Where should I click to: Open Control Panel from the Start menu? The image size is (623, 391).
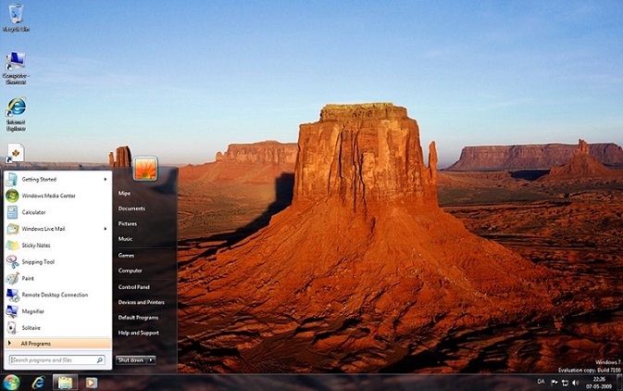(133, 286)
